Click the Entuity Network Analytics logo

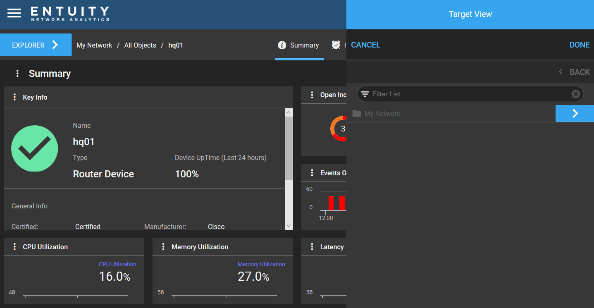coord(69,13)
